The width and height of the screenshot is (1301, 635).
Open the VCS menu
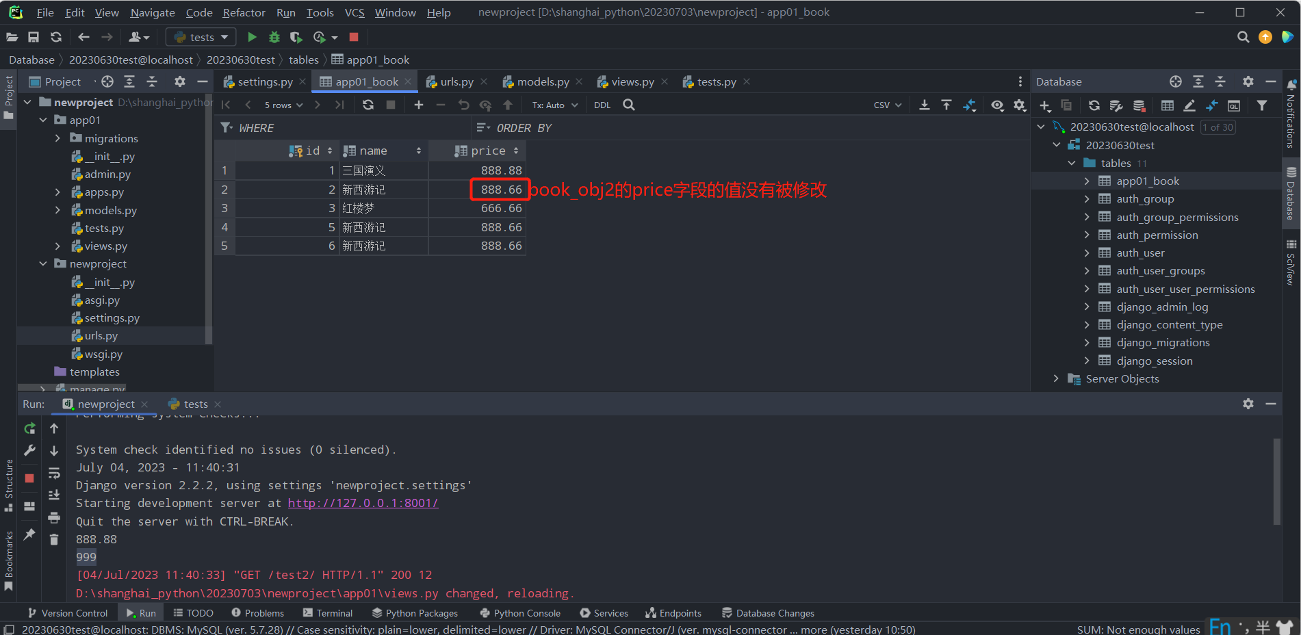click(355, 12)
